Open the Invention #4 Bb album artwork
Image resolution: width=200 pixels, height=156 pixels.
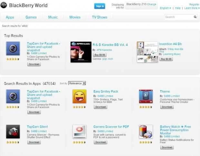pyautogui.click(x=147, y=52)
